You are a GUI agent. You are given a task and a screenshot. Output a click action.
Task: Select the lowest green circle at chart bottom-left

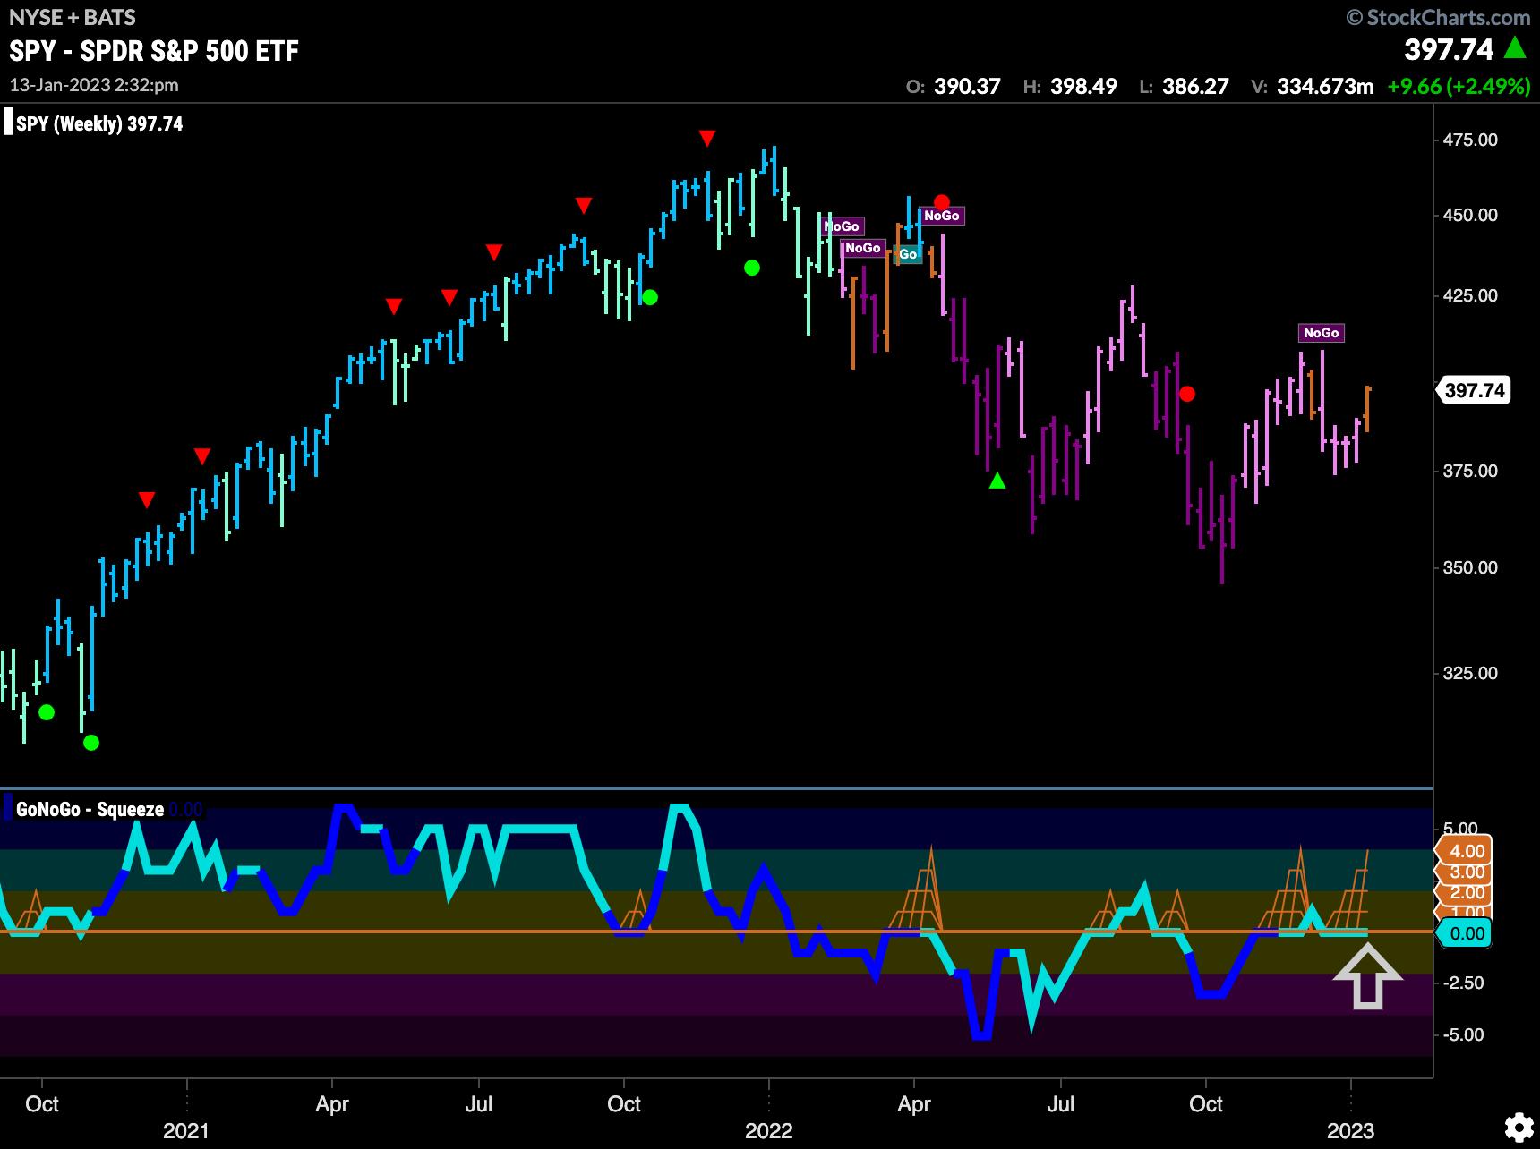(90, 742)
